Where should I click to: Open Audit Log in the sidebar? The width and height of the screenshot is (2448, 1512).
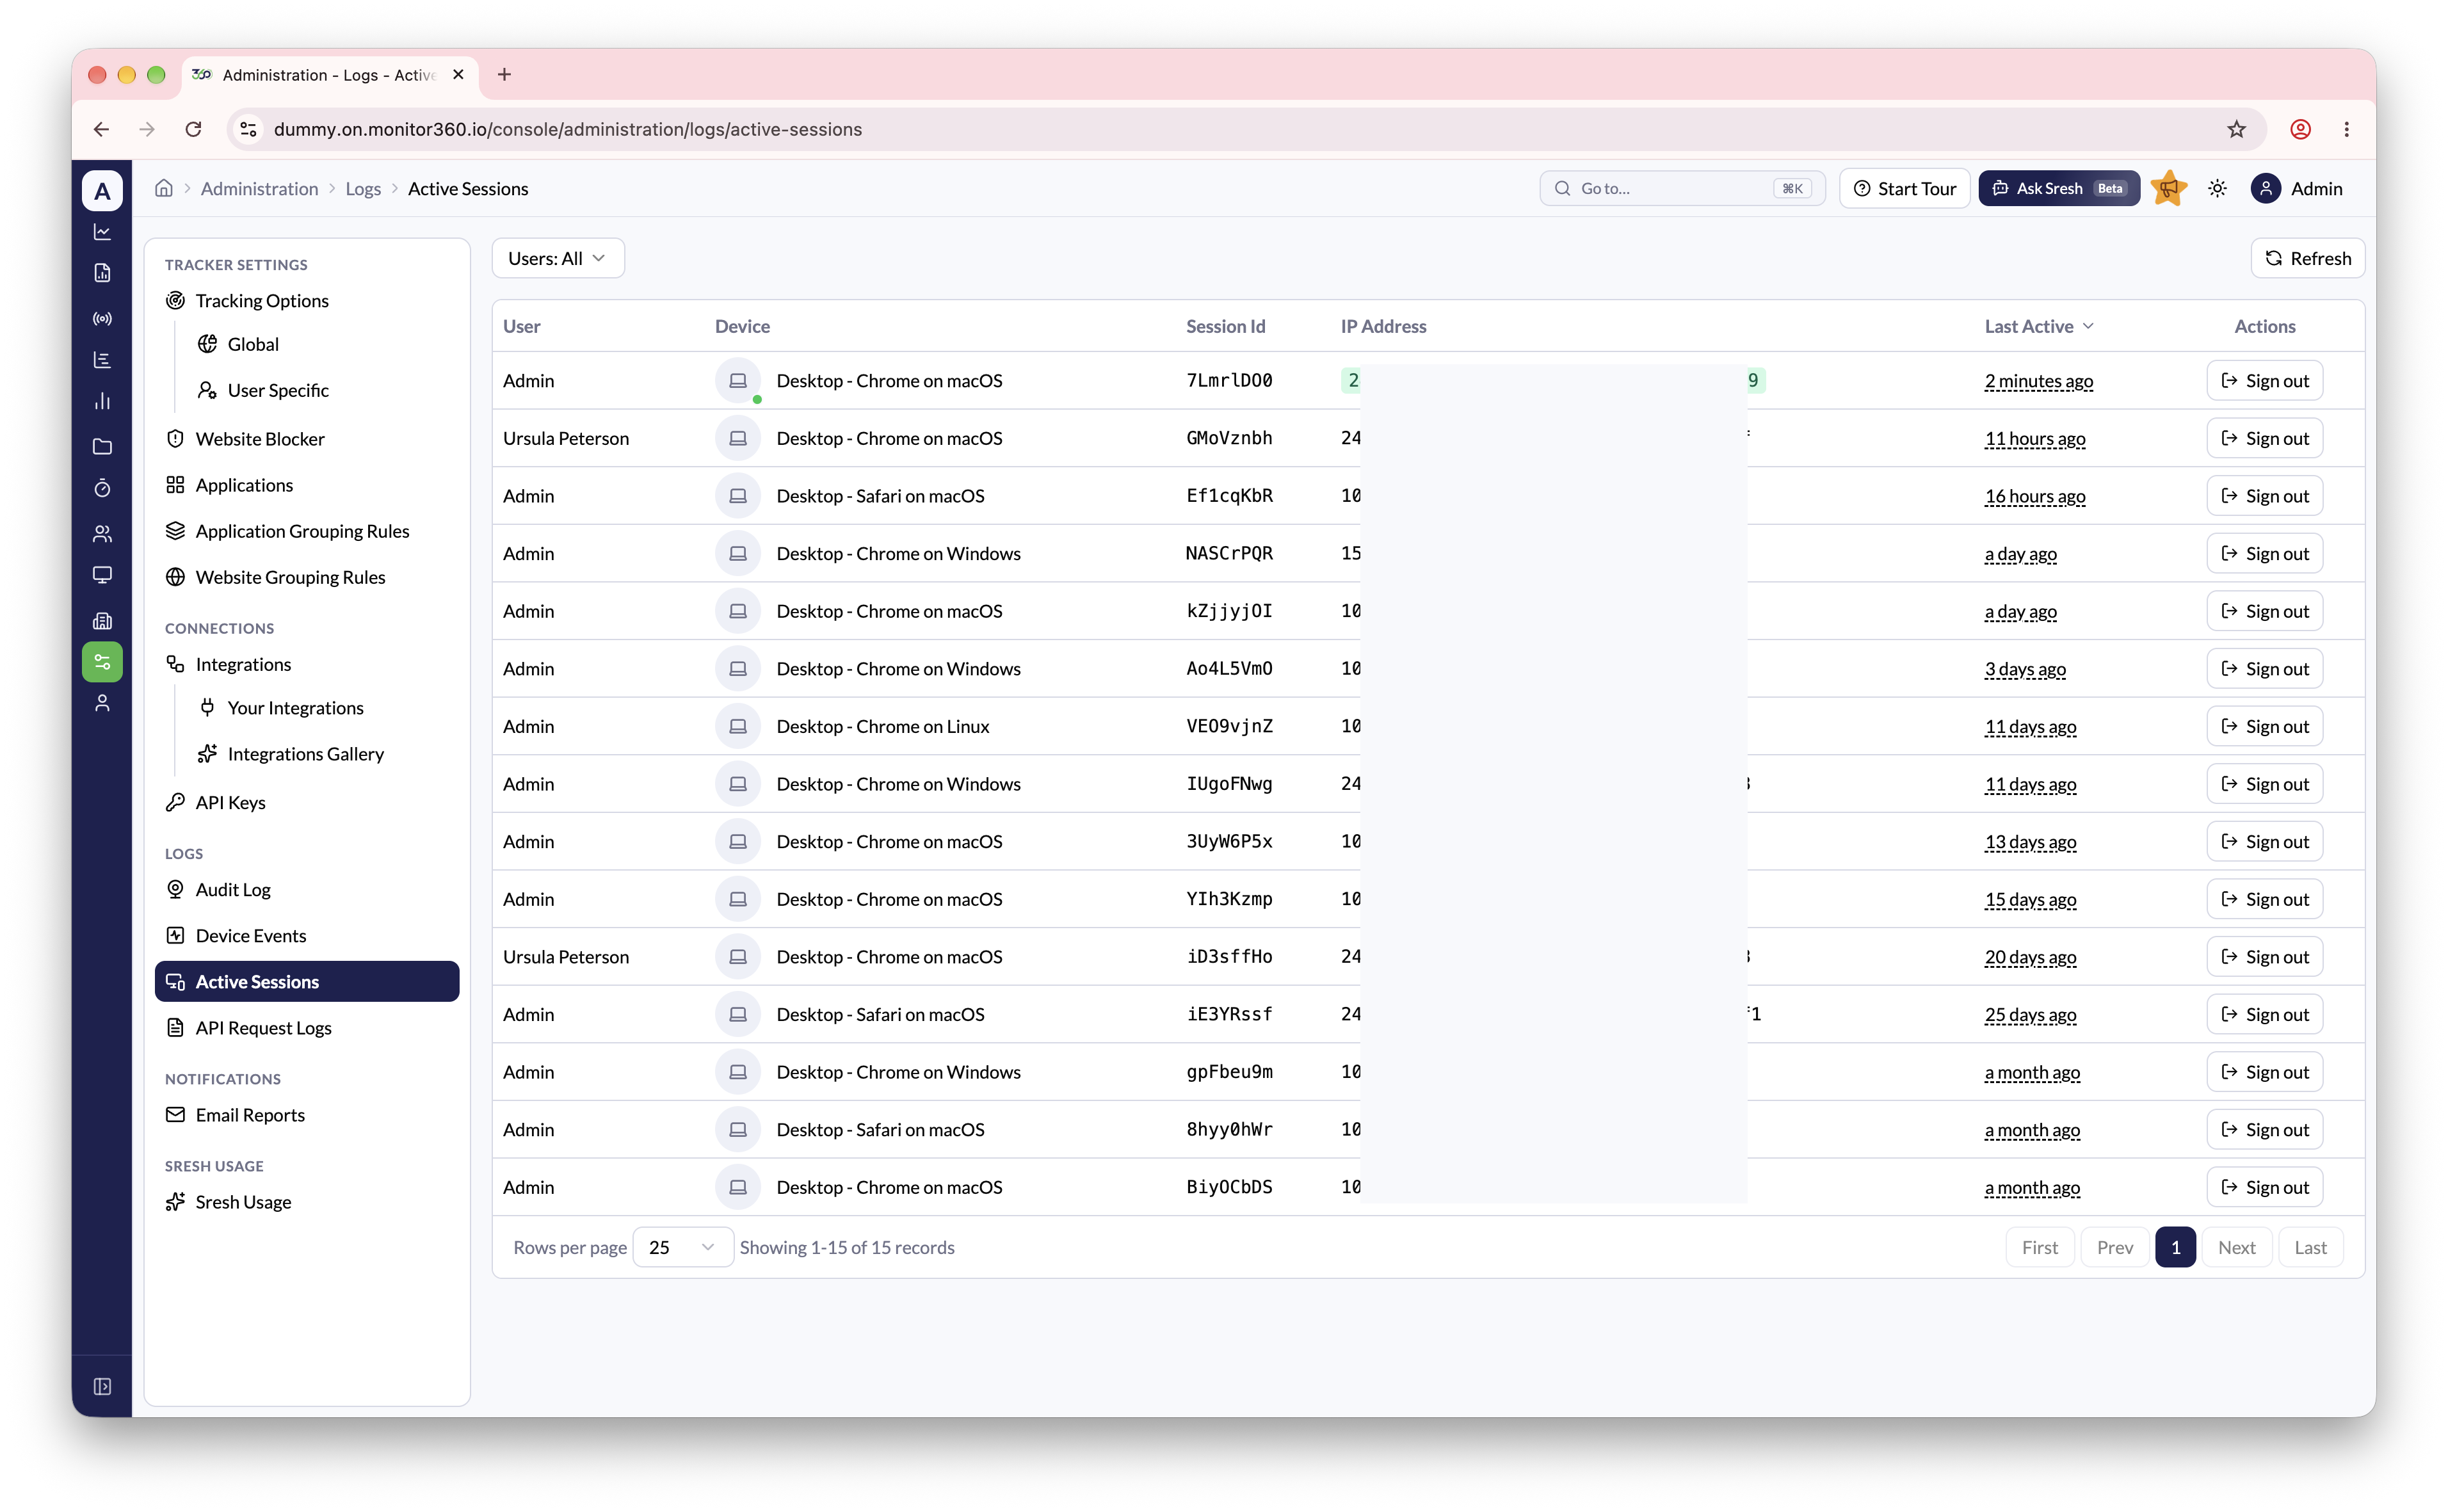pos(233,889)
